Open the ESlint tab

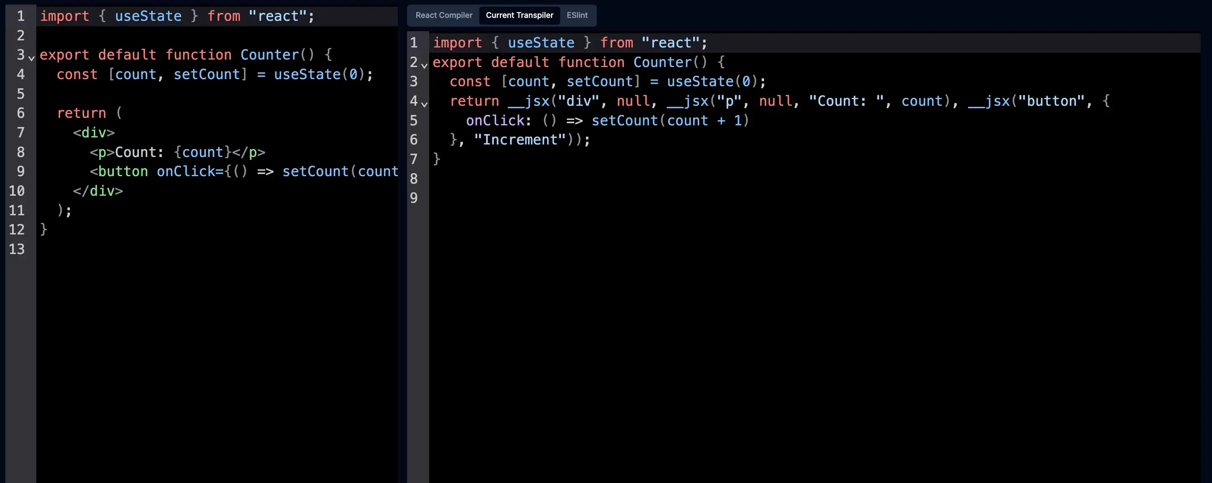tap(577, 15)
